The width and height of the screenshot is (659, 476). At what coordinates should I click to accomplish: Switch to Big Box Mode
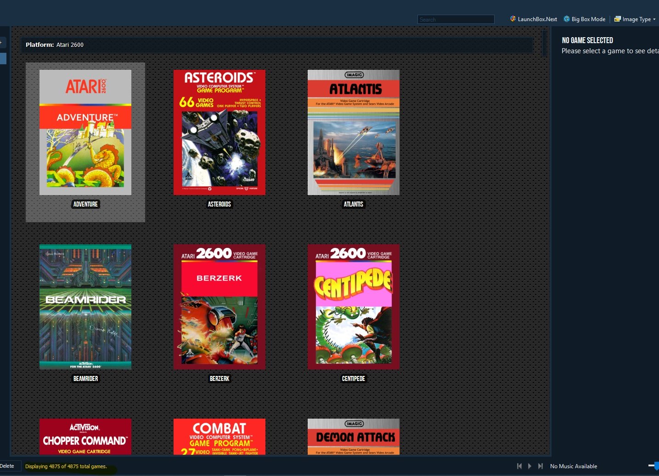click(x=584, y=19)
